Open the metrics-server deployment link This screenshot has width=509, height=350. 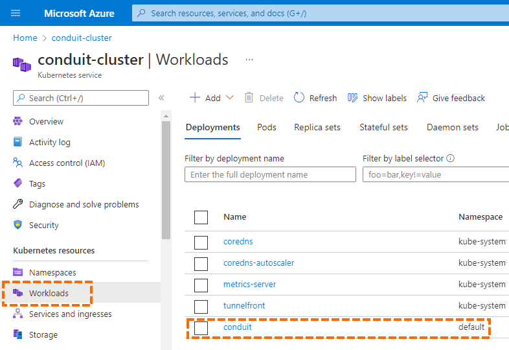249,285
